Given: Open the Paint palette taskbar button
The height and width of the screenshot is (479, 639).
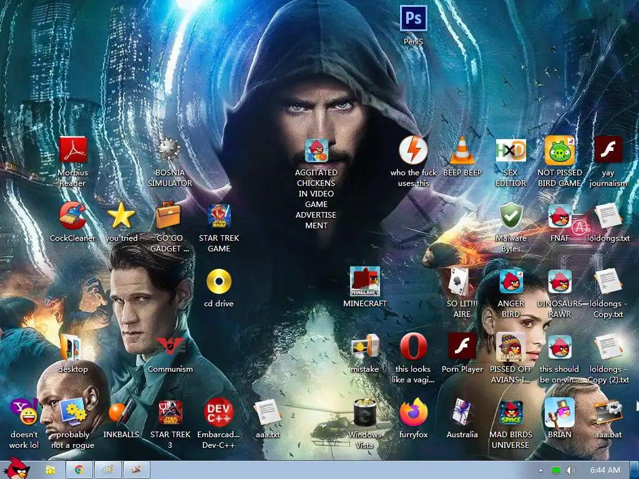Looking at the screenshot, I should click(x=107, y=470).
